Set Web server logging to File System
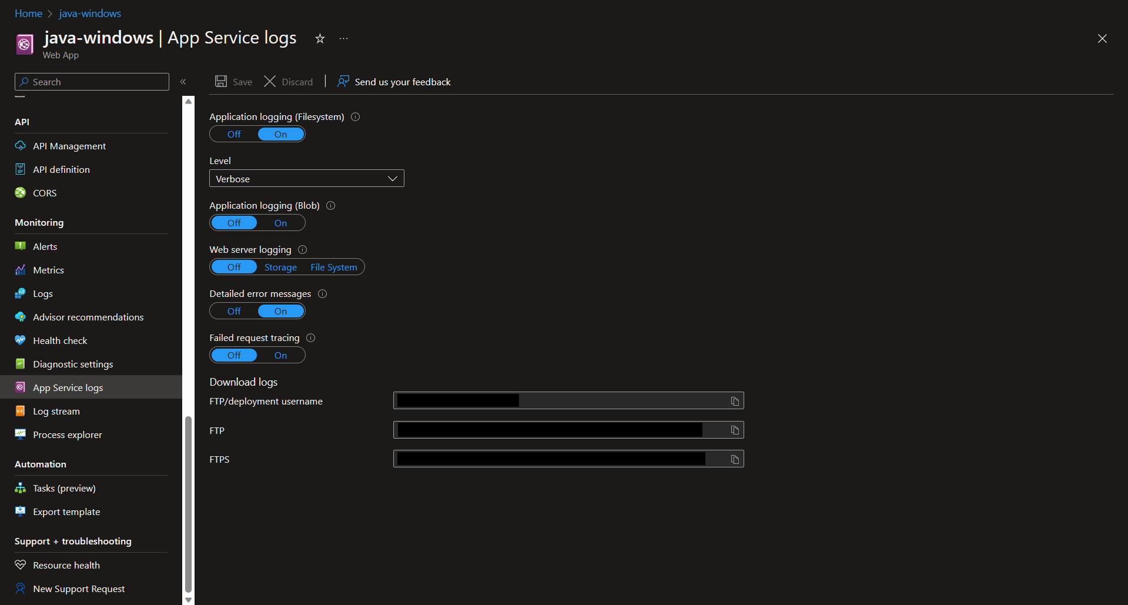This screenshot has height=605, width=1128. [x=334, y=267]
